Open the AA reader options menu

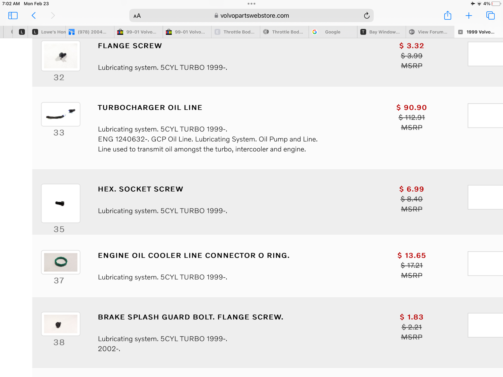coord(137,16)
